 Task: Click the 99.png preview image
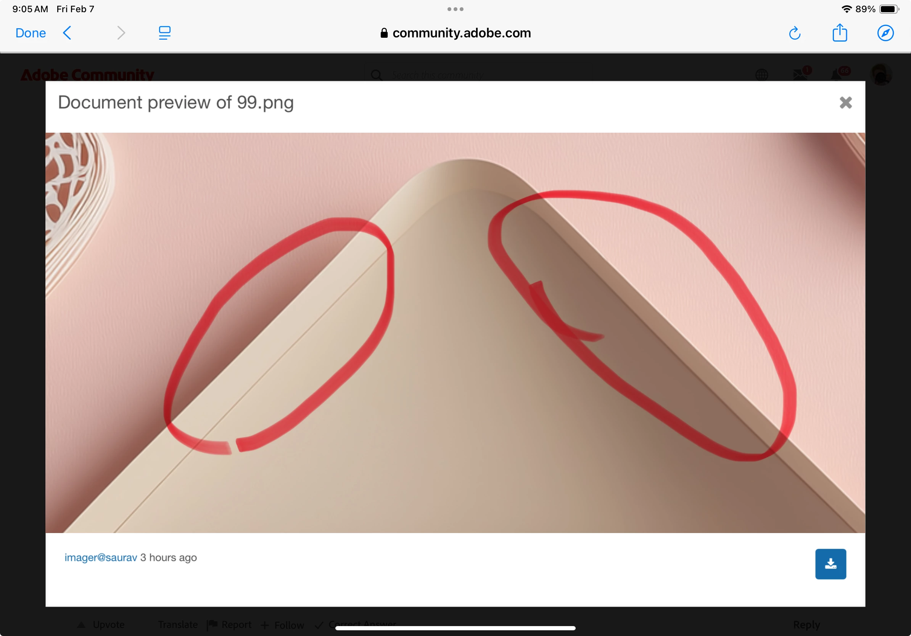coord(455,332)
